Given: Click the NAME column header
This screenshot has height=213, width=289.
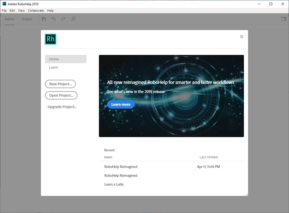Looking at the screenshot, I should pos(108,157).
